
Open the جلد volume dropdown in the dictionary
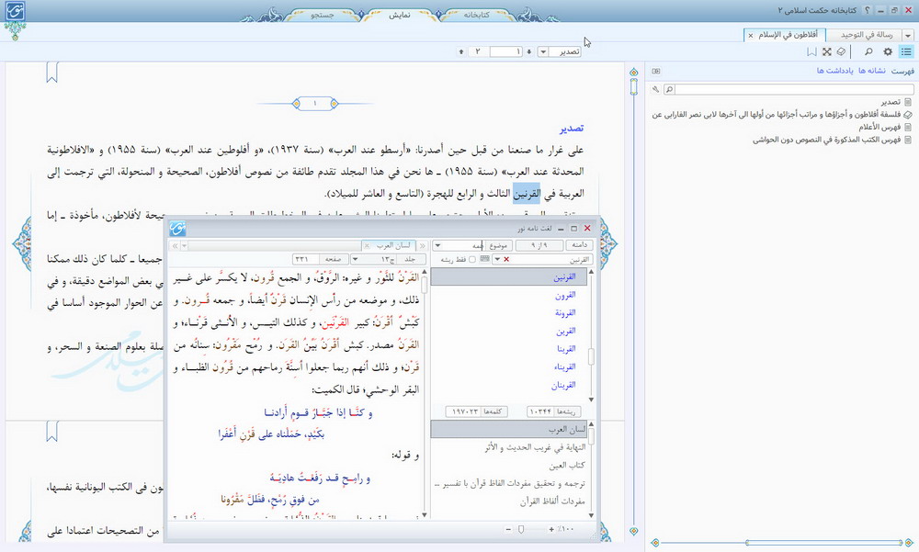tap(356, 259)
